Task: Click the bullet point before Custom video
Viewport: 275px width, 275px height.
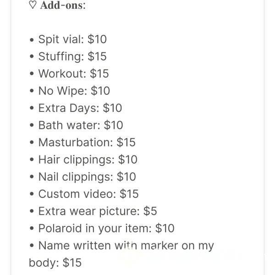Action: point(32,194)
